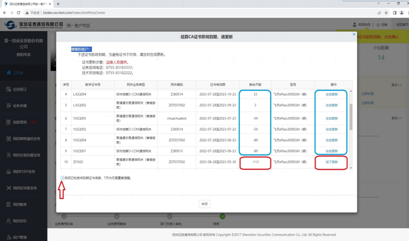
Task: Click the green step 10 marker 结束
Action: pyautogui.click(x=222, y=216)
